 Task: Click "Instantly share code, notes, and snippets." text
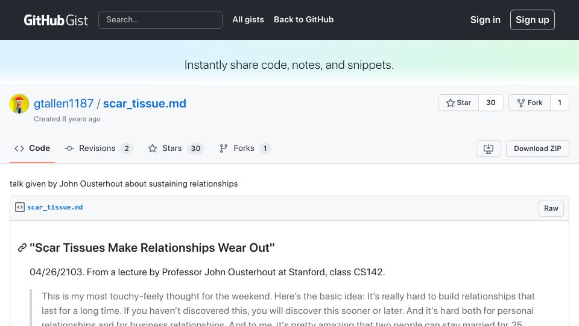pos(289,65)
